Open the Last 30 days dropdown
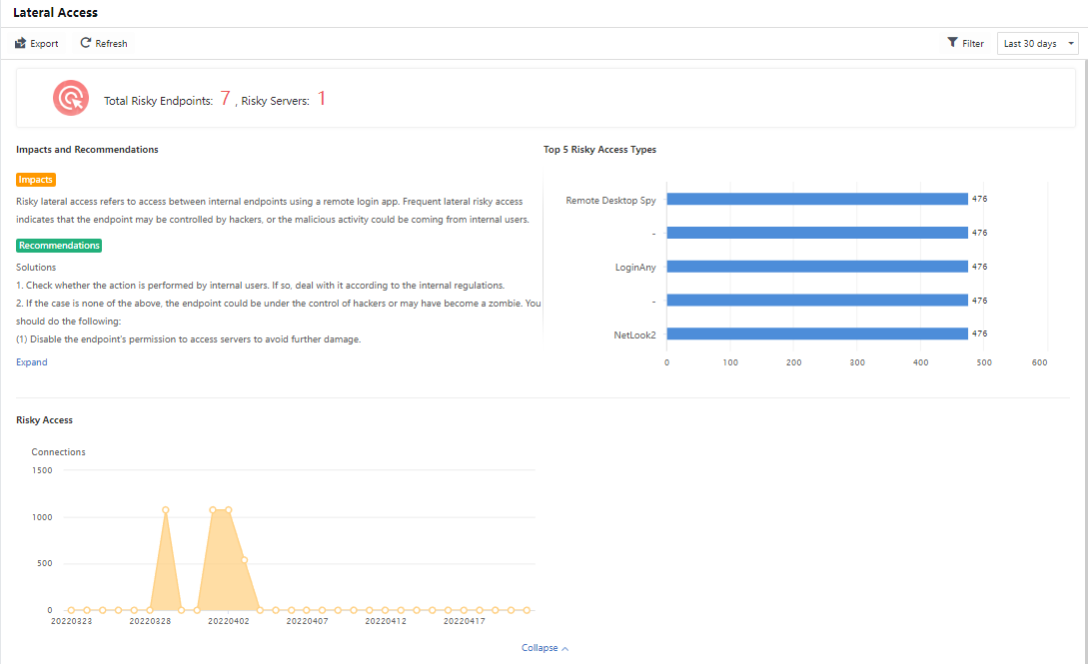 tap(1037, 44)
